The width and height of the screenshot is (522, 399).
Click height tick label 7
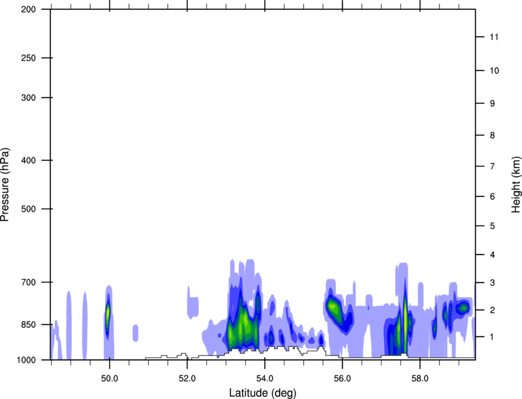(493, 166)
